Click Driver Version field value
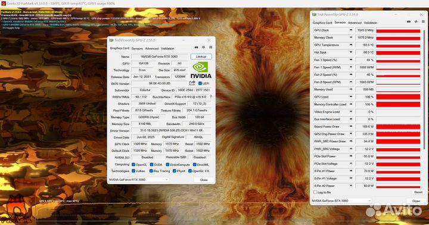The height and width of the screenshot is (225, 429). pyautogui.click(x=171, y=130)
